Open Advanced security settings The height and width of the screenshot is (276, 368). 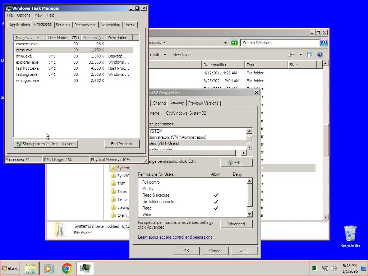point(236,224)
